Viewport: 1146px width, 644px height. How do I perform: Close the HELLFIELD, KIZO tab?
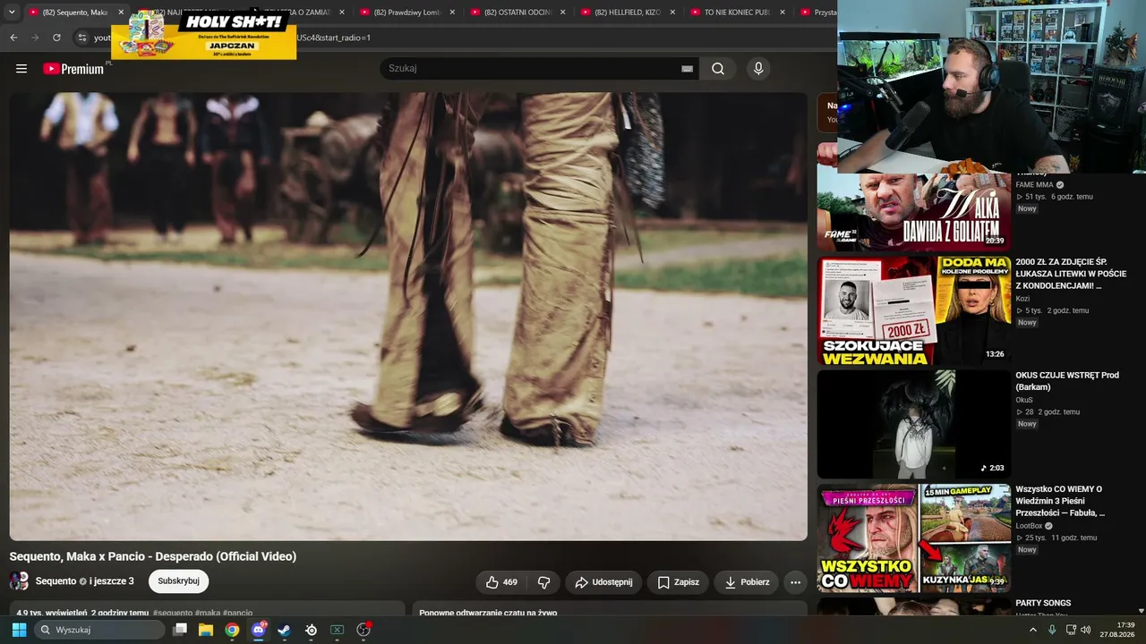click(x=672, y=13)
